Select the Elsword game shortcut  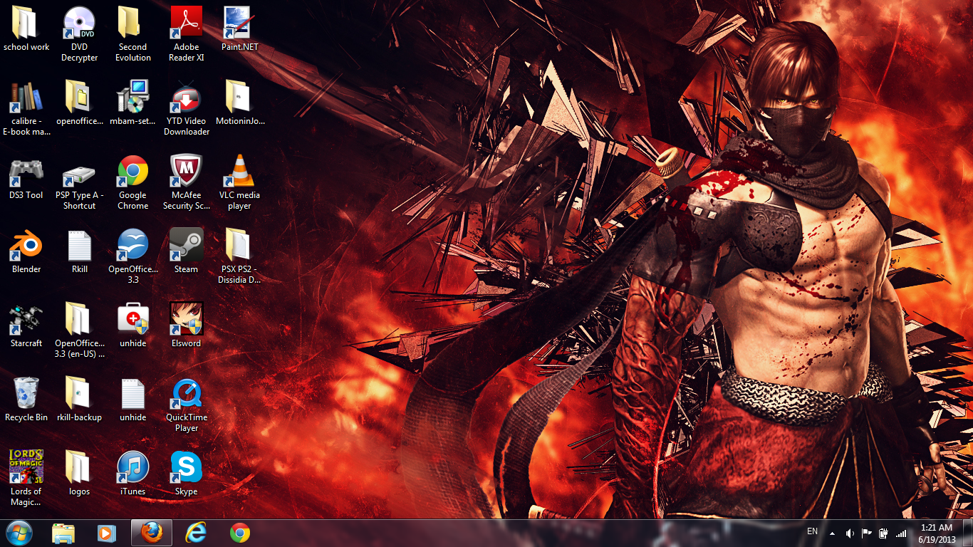click(x=186, y=319)
